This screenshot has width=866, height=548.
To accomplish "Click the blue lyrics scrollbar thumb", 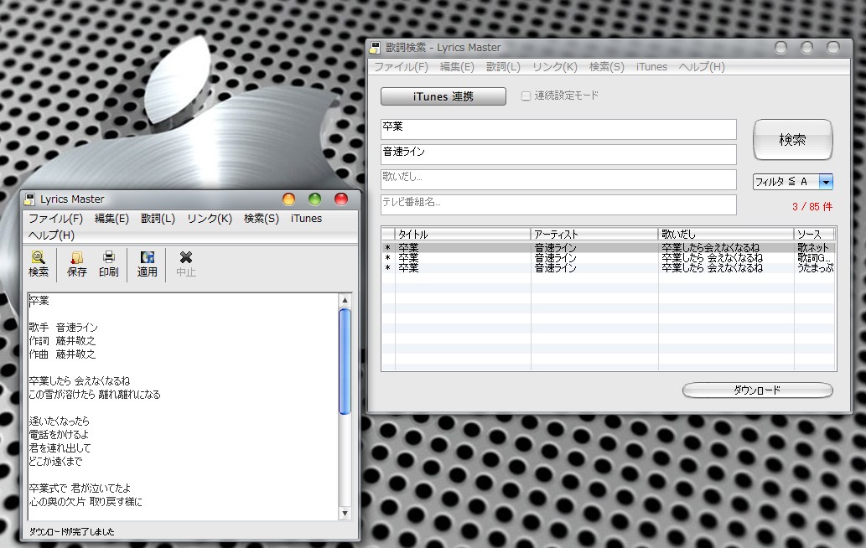I will coord(345,361).
